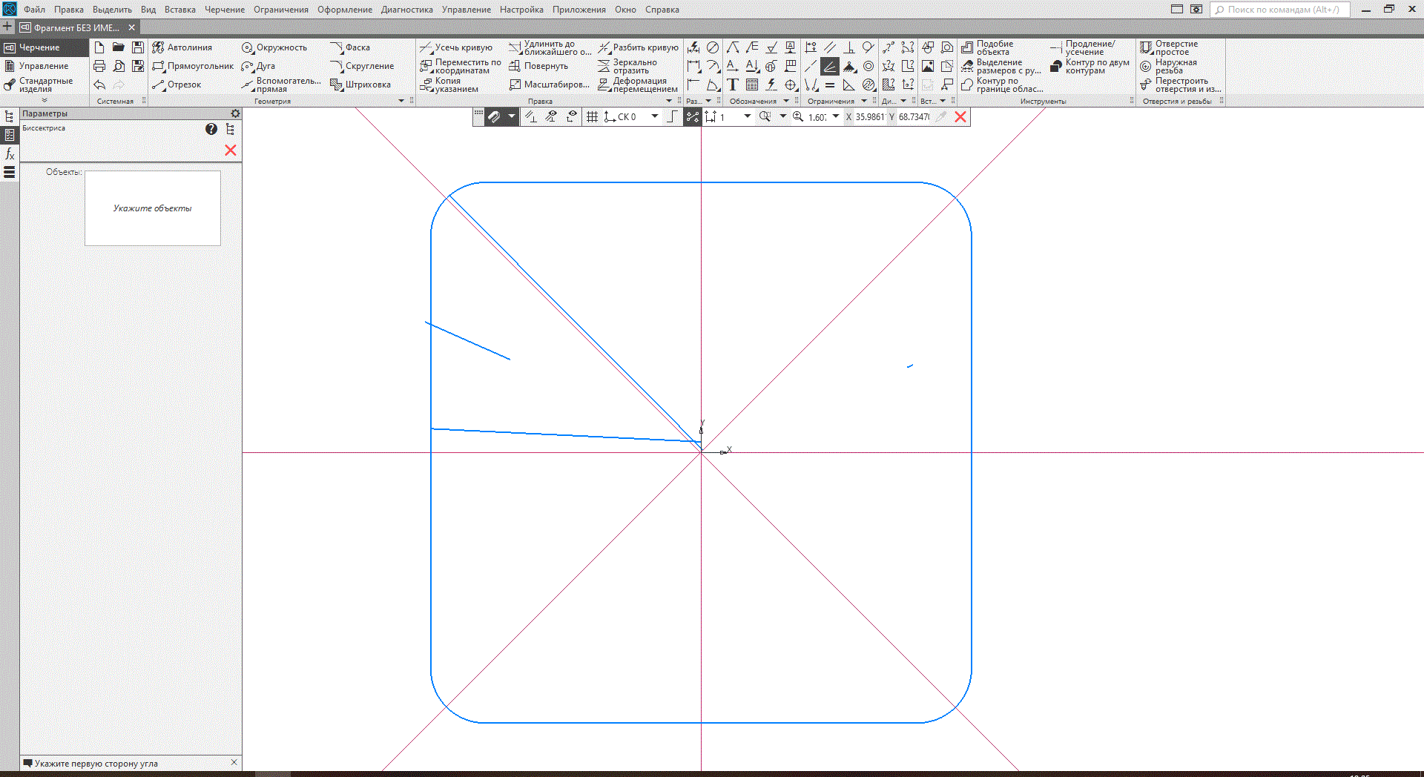Click the Разбить кривую tool
This screenshot has width=1424, height=777.
[x=639, y=47]
